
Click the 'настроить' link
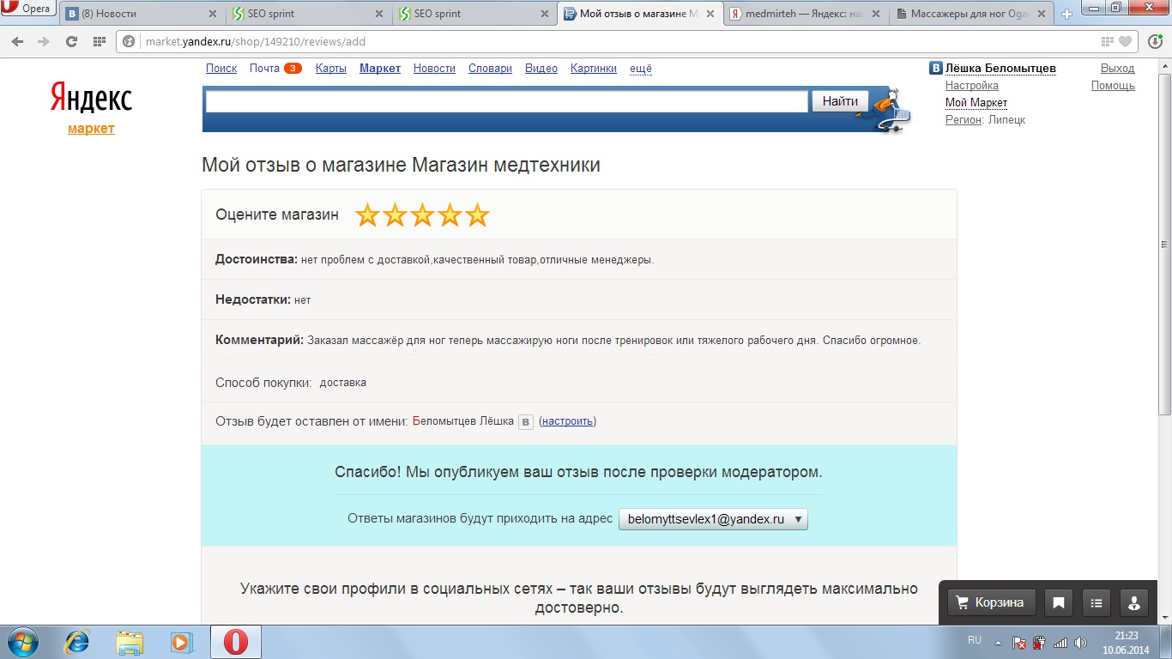click(x=567, y=421)
